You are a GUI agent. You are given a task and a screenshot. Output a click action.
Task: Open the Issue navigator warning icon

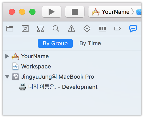point(71,29)
